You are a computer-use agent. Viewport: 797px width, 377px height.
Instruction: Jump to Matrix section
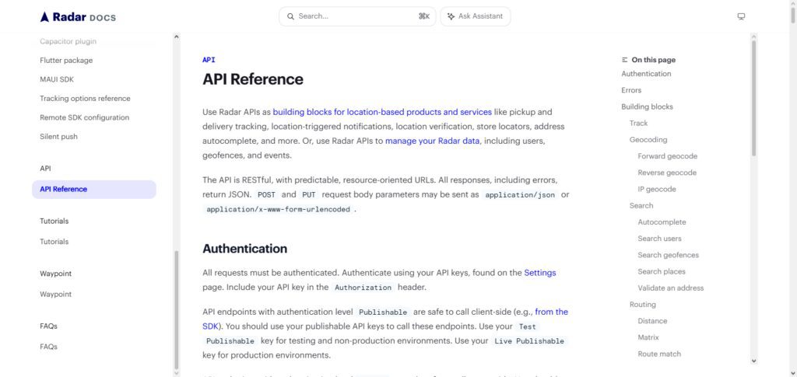(x=648, y=338)
